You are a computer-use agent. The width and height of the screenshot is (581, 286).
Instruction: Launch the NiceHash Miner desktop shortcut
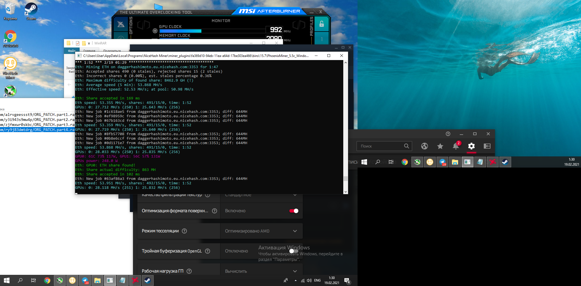pyautogui.click(x=10, y=68)
